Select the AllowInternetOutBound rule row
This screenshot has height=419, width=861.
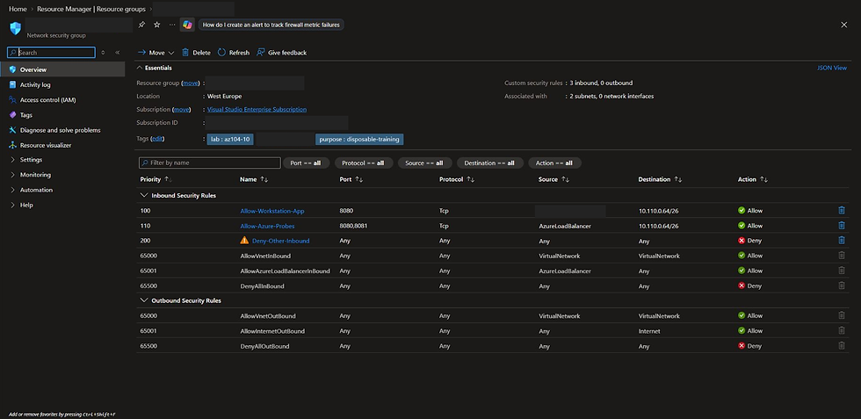(491, 330)
